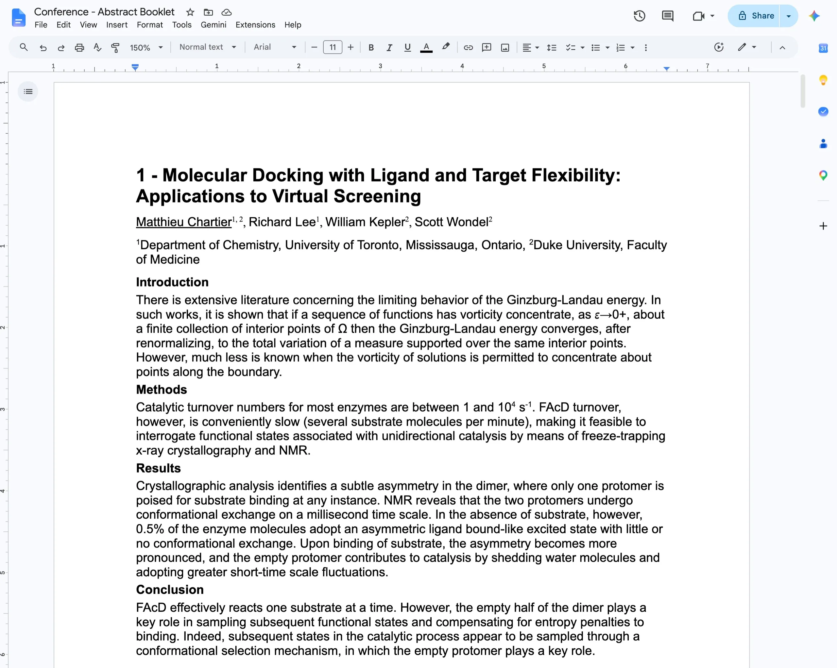The width and height of the screenshot is (837, 668).
Task: Open the Format menu
Action: 149,25
